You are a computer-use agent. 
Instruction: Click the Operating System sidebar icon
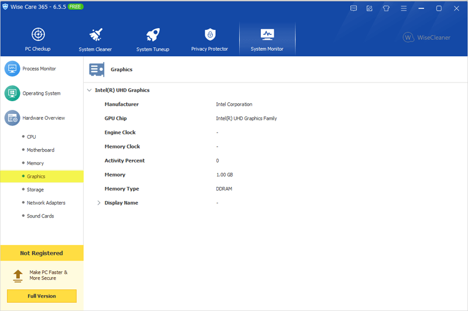[x=12, y=94]
